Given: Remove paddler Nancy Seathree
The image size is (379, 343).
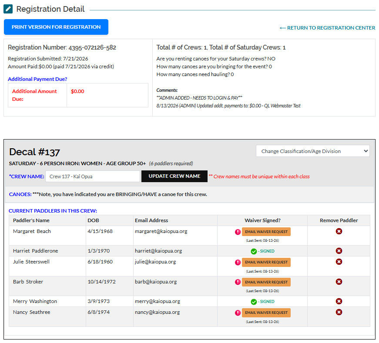Looking at the screenshot, I should point(339,312).
